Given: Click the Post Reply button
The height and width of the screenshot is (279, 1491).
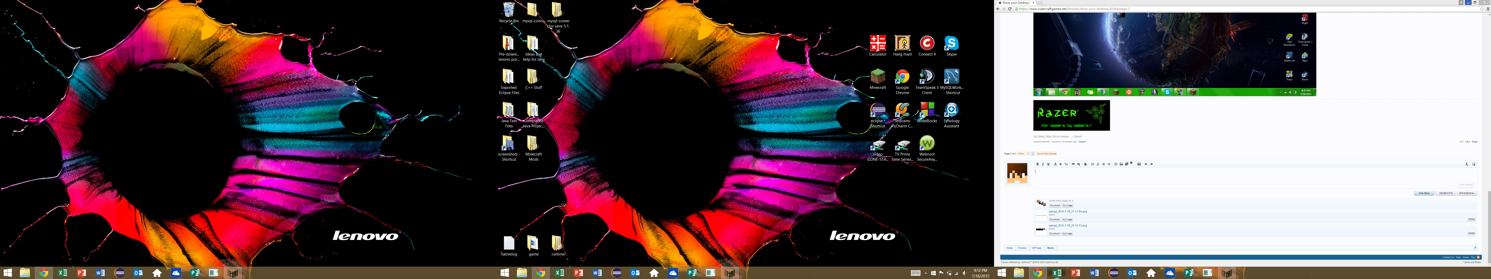Looking at the screenshot, I should point(1424,193).
